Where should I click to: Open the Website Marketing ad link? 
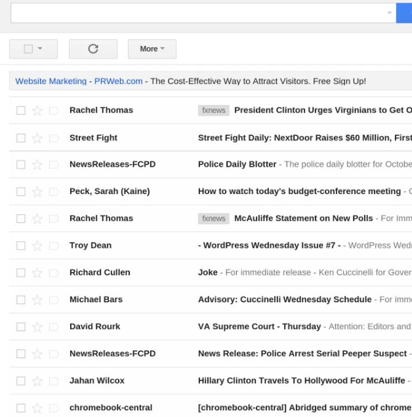pos(51,81)
